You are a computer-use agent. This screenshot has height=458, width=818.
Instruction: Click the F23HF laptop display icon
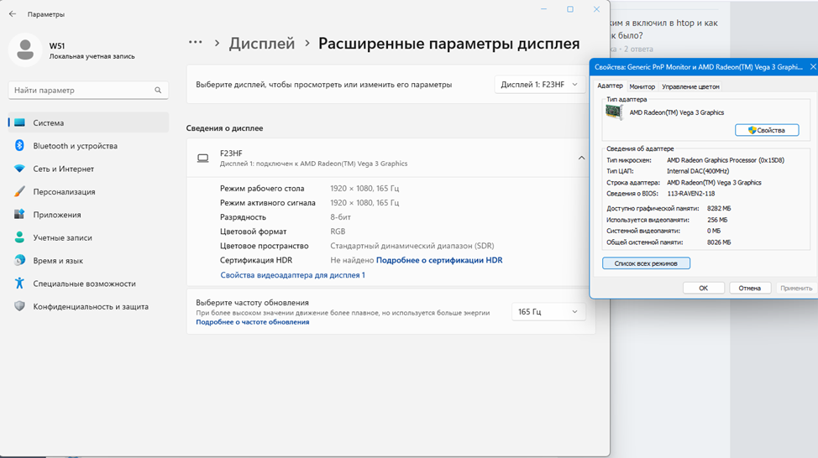coord(203,158)
